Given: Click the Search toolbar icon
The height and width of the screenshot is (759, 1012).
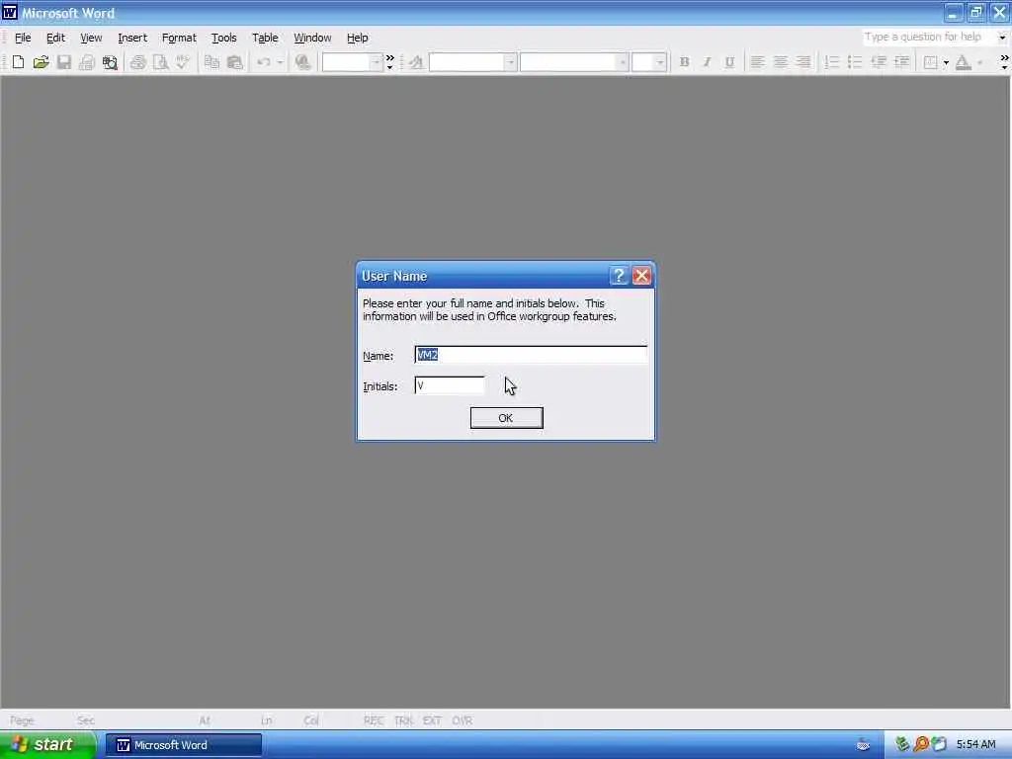Looking at the screenshot, I should point(110,62).
